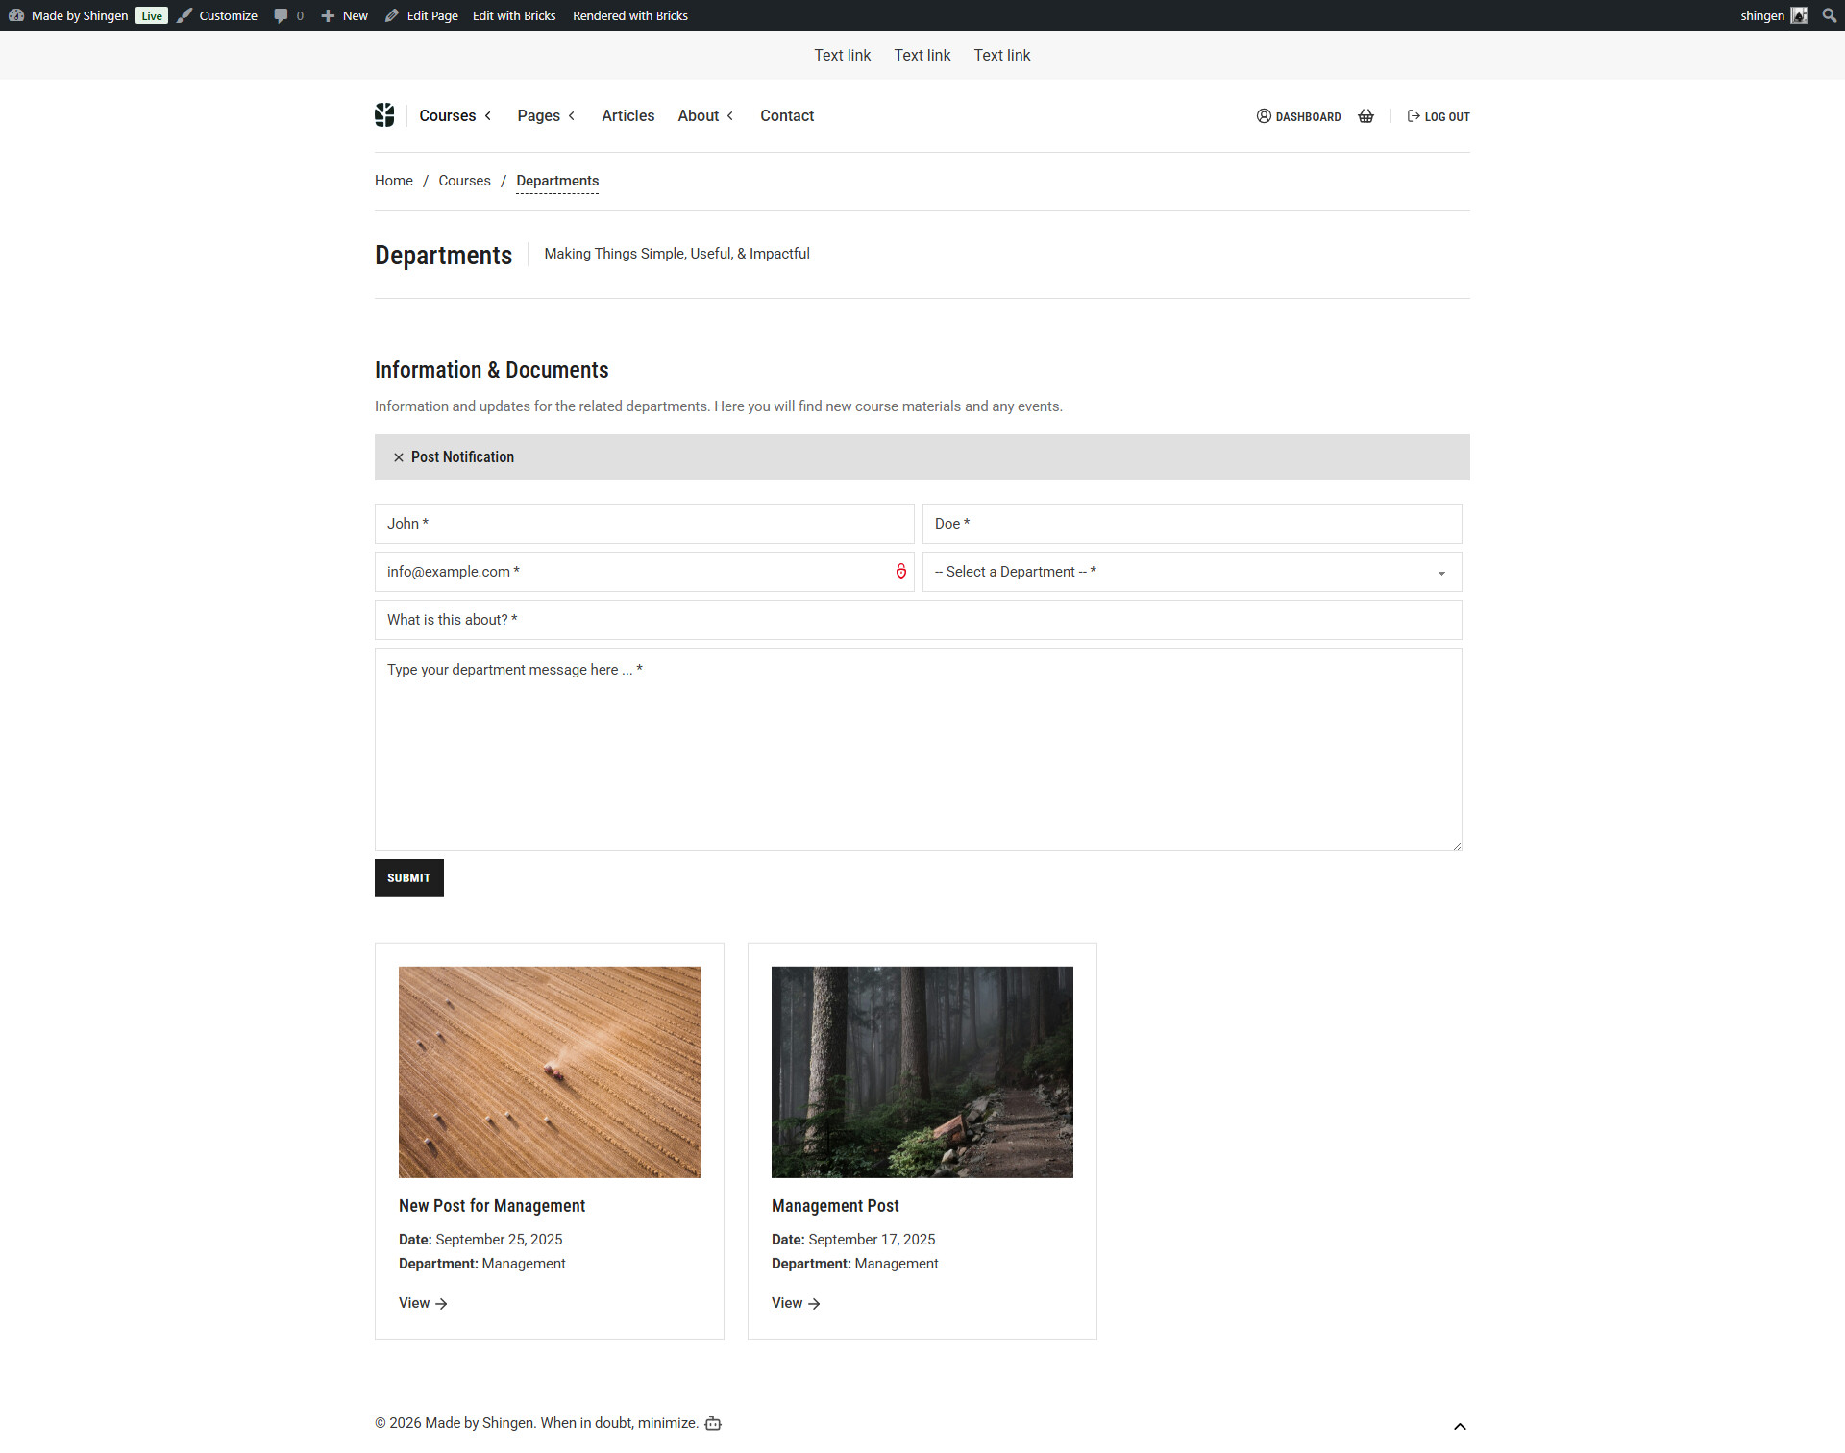
Task: Open the shopping basket icon
Action: (x=1365, y=116)
